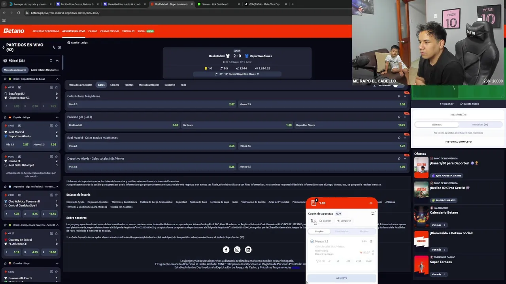The image size is (506, 284).
Task: Collapse Argentina Liga Profesional league
Action: 57,187
